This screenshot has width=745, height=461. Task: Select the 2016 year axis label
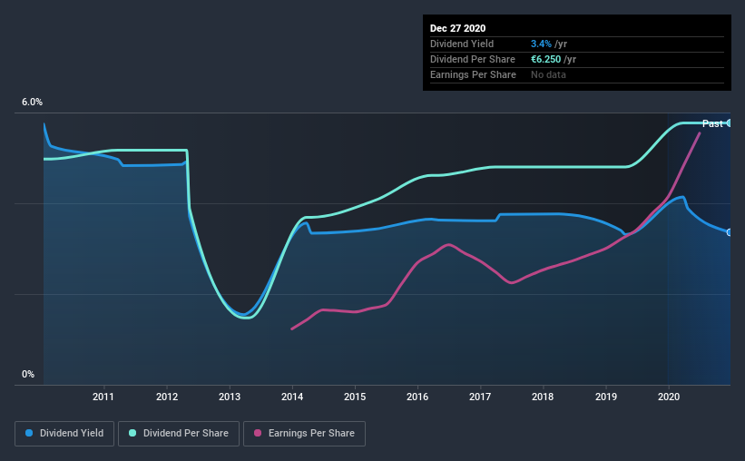417,397
